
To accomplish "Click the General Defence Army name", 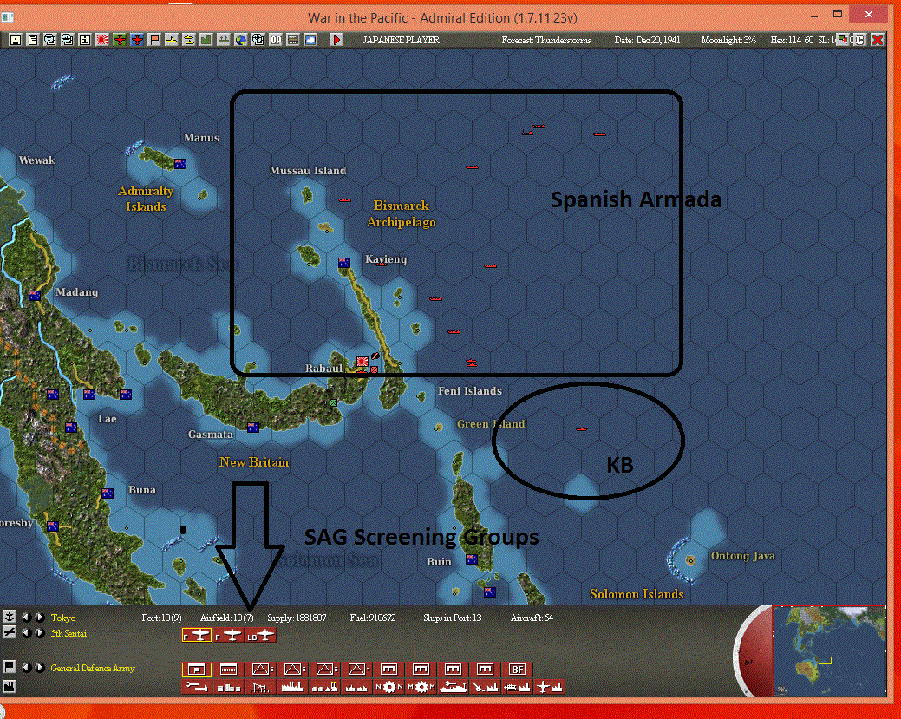I will point(93,668).
